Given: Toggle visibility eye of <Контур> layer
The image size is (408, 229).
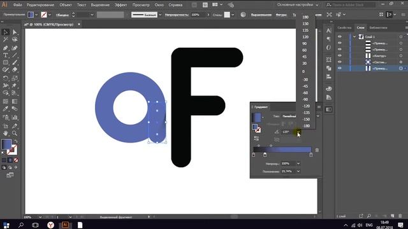Looking at the screenshot, I should pyautogui.click(x=340, y=55).
